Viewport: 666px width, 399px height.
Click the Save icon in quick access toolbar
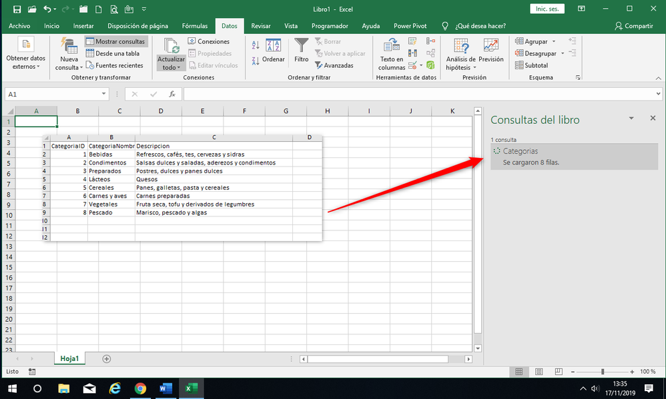click(x=17, y=9)
